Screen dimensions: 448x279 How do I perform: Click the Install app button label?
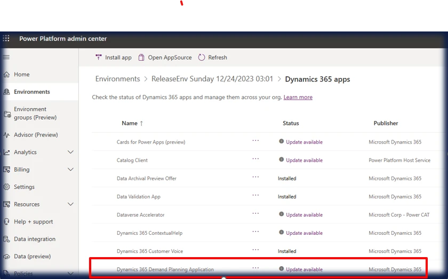tap(118, 58)
